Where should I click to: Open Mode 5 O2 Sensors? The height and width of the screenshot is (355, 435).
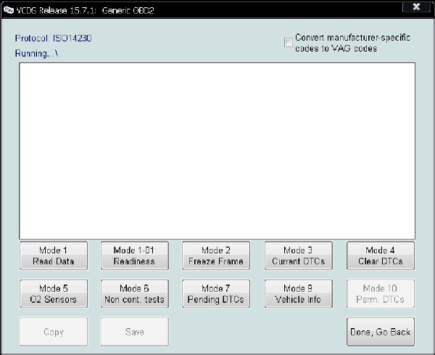click(54, 293)
